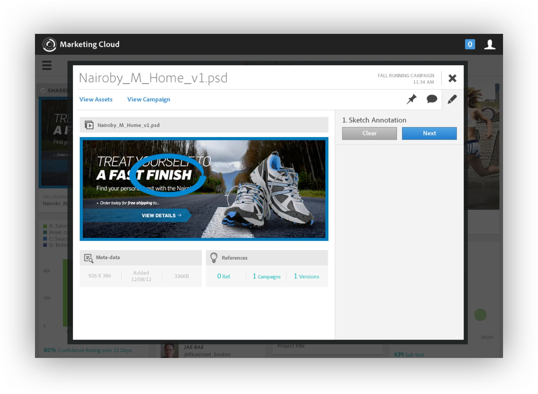Select the pin annotation tool
538x394 pixels.
[x=411, y=99]
